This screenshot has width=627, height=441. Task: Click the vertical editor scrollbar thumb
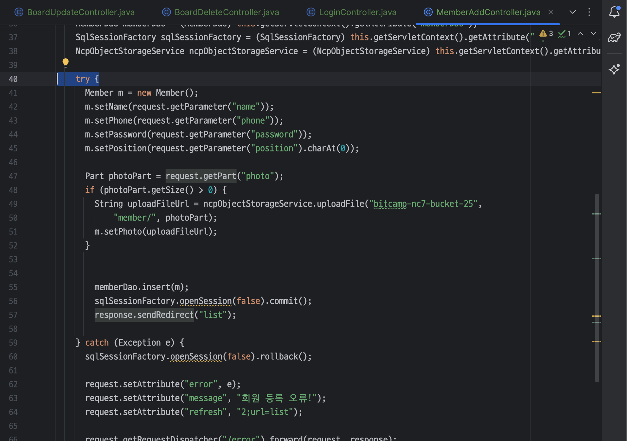coord(597,287)
